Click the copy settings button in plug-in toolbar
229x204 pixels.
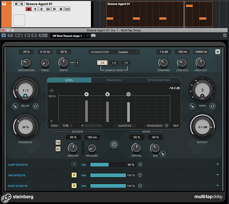coord(34,35)
